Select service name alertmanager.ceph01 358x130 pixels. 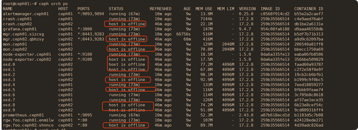click(26, 14)
